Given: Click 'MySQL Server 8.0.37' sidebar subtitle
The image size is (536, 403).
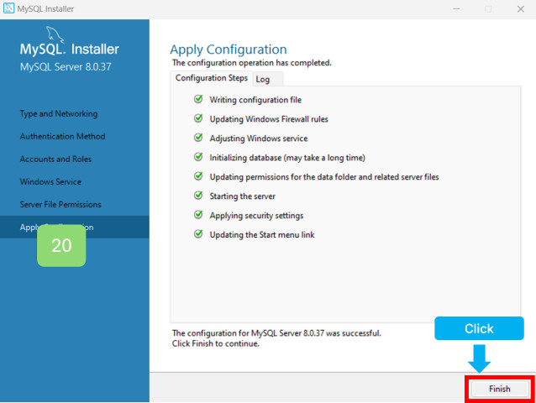Looking at the screenshot, I should pyautogui.click(x=66, y=66).
